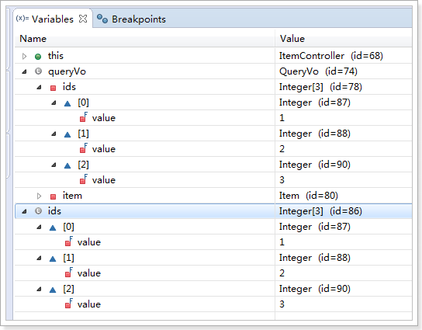Click the green circle icon beside this

(38, 57)
